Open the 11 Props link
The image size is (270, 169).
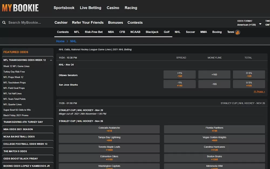coord(259,92)
